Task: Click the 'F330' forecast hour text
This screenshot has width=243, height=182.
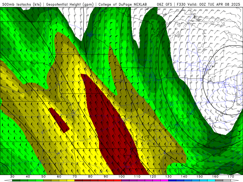Action: [x=181, y=4]
